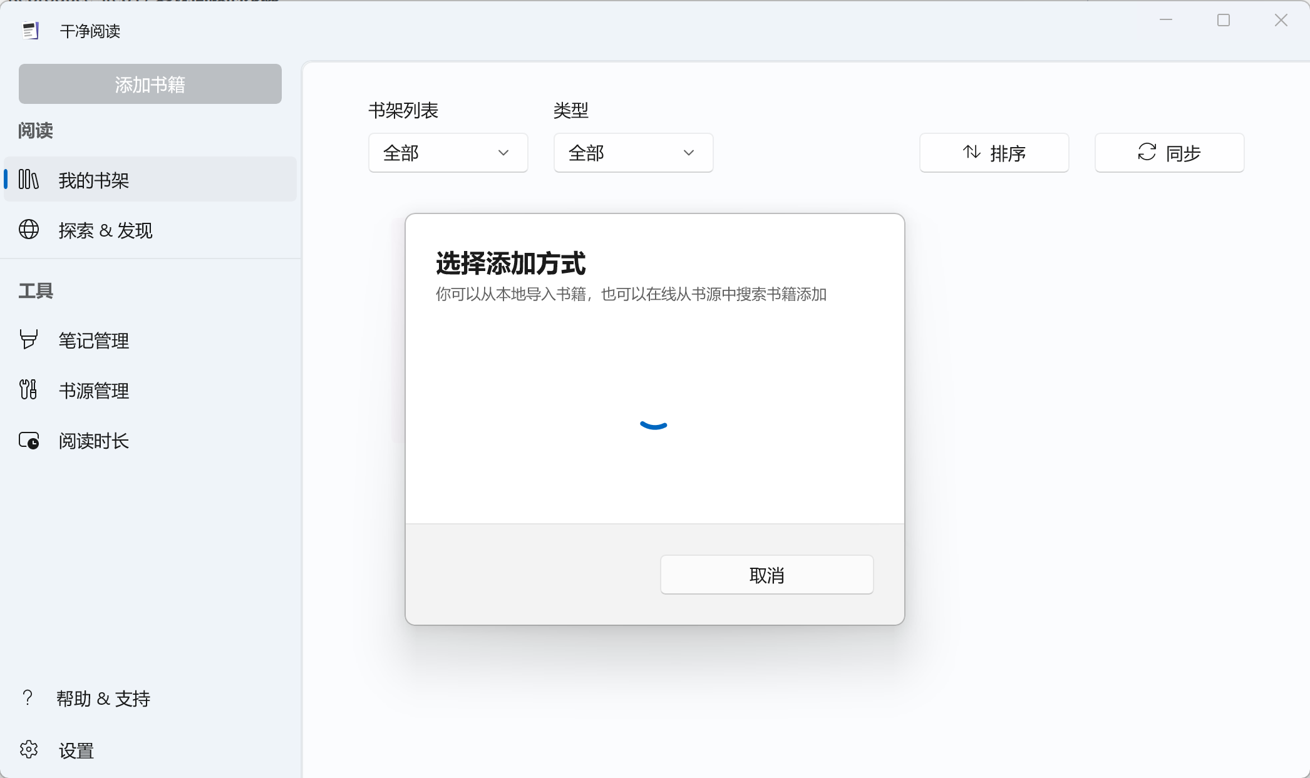The height and width of the screenshot is (778, 1310).
Task: Click the 排序 sort icon button
Action: 971,152
